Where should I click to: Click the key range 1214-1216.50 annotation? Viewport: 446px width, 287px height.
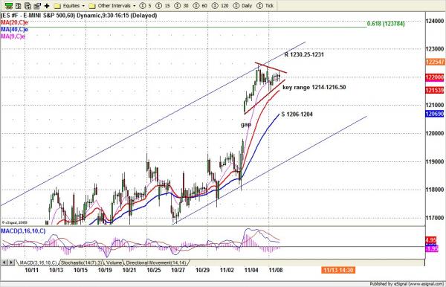(x=314, y=87)
